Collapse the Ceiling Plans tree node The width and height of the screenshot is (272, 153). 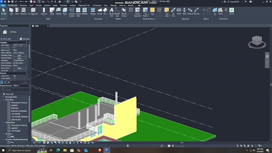pyautogui.click(x=4, y=123)
